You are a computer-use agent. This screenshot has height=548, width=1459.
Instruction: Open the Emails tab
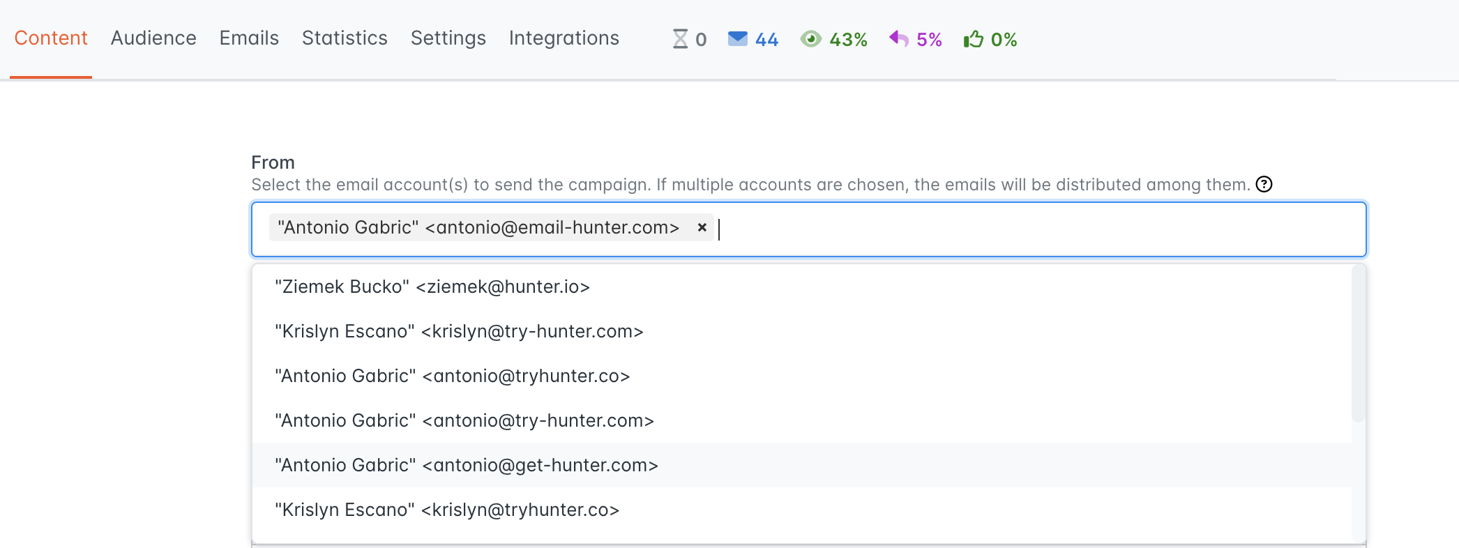pos(249,38)
